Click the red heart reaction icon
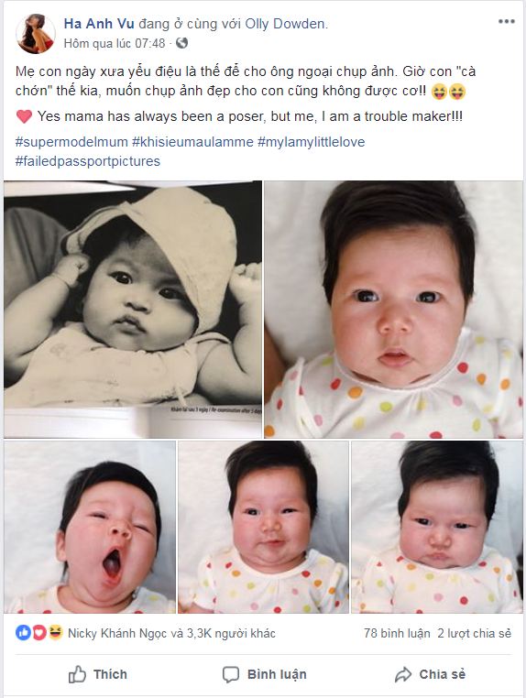The width and height of the screenshot is (526, 698). pos(39,632)
